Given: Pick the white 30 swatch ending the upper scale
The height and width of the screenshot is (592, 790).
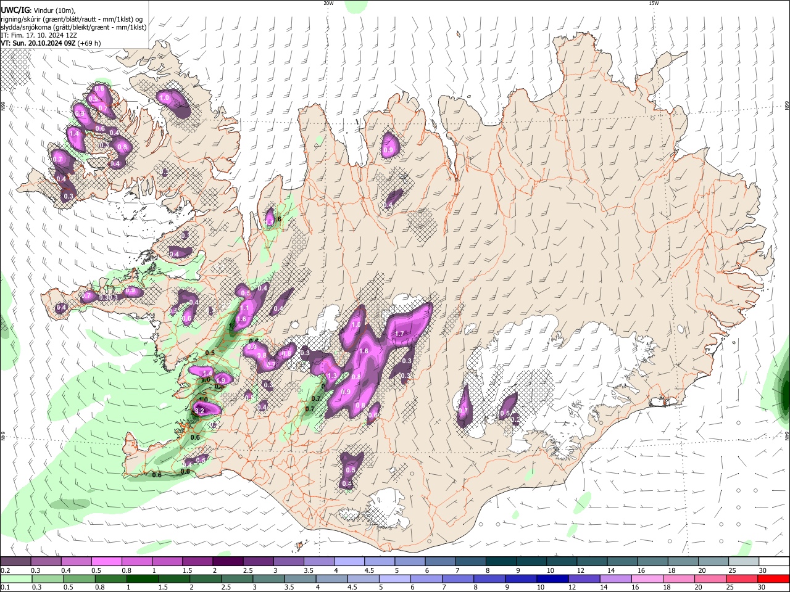Looking at the screenshot, I should [x=774, y=562].
